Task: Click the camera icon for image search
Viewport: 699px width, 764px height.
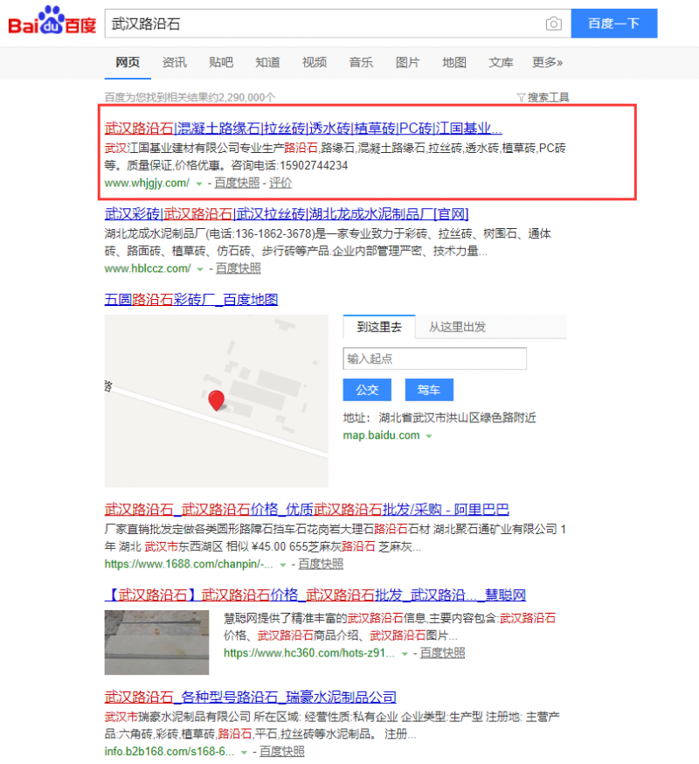Action: (554, 24)
